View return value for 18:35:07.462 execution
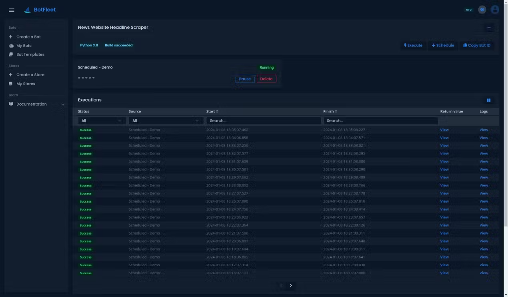This screenshot has width=508, height=297. point(444,130)
